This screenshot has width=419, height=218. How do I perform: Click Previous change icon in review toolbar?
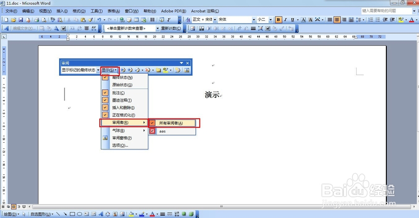(123, 70)
